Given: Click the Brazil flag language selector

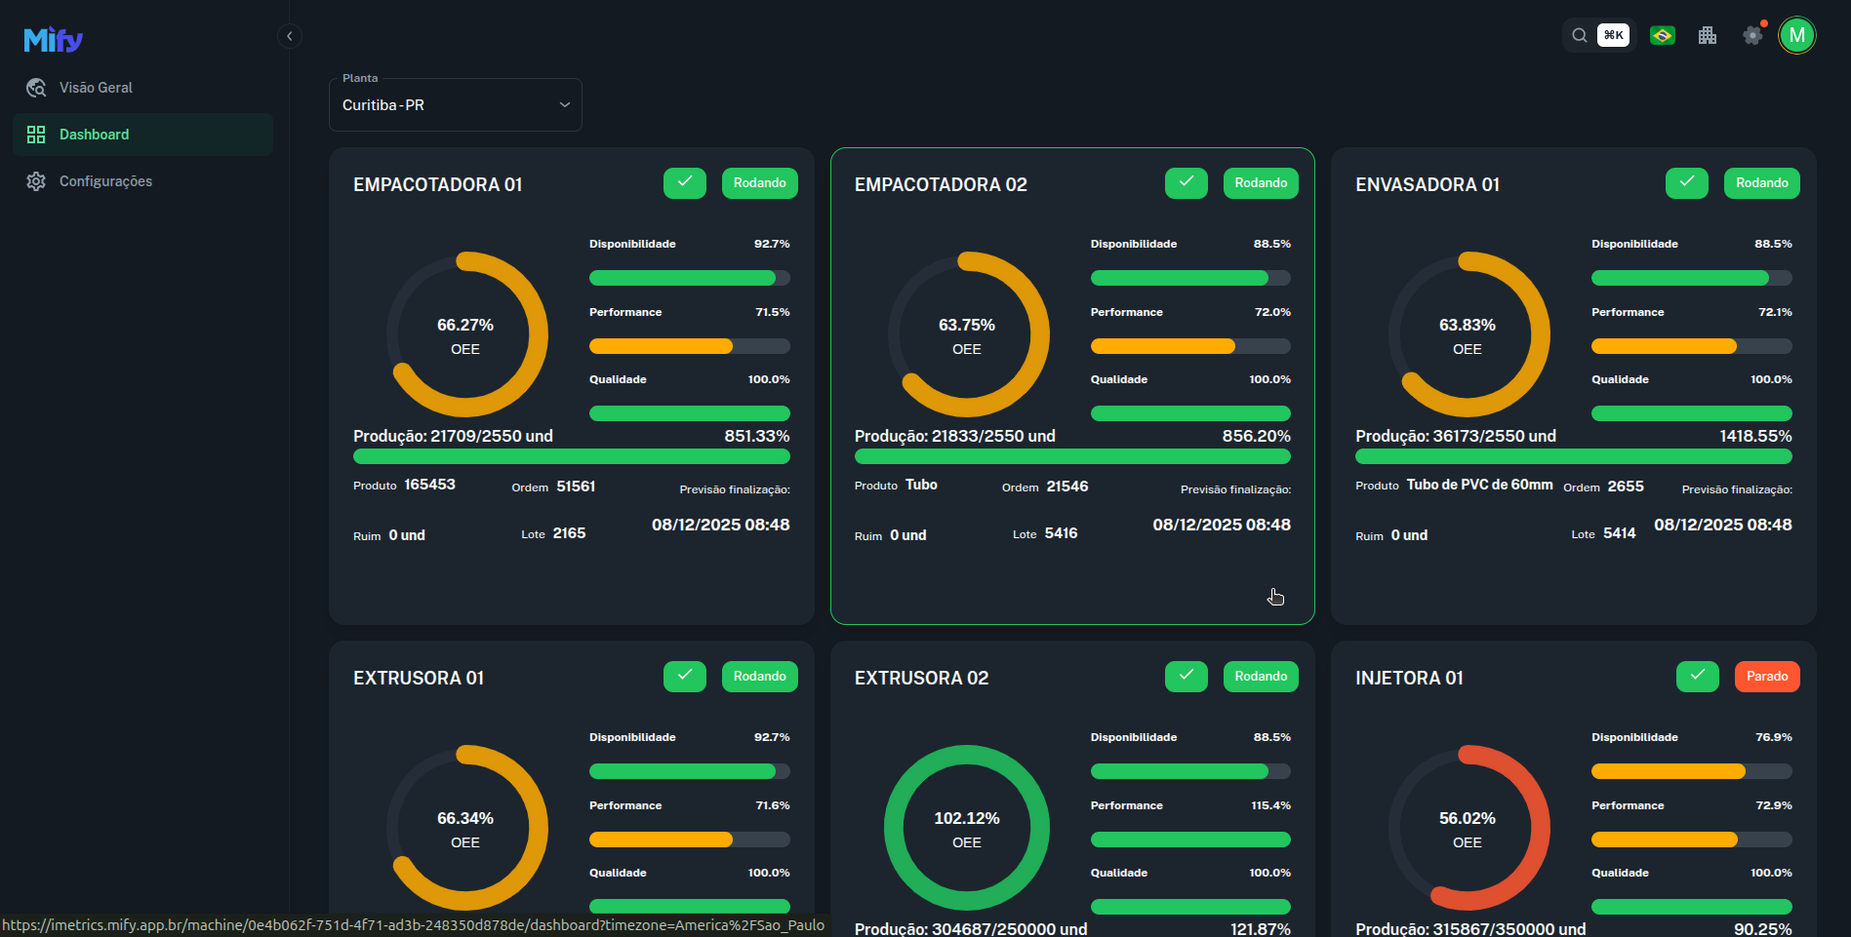Looking at the screenshot, I should (1662, 36).
